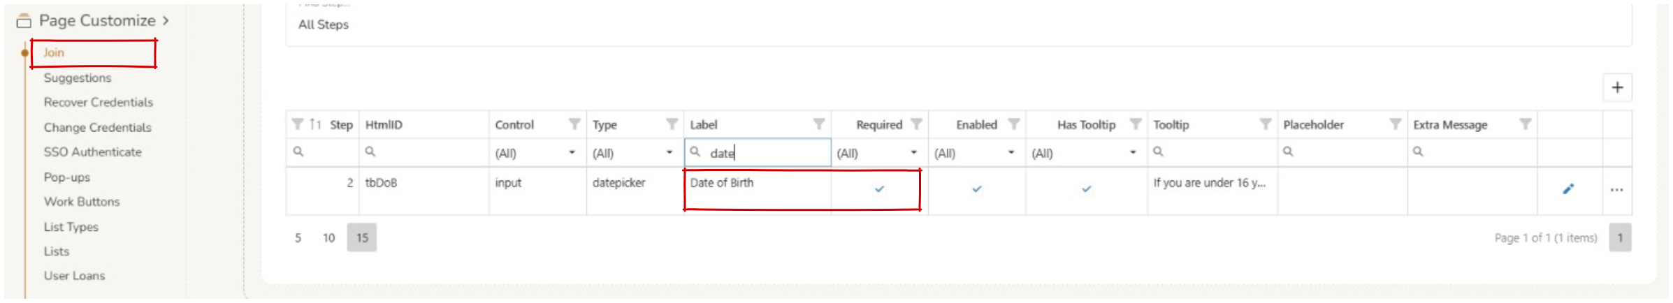The image size is (1673, 303).
Task: Toggle the Has Tooltip checkmark in row
Action: point(1086,189)
